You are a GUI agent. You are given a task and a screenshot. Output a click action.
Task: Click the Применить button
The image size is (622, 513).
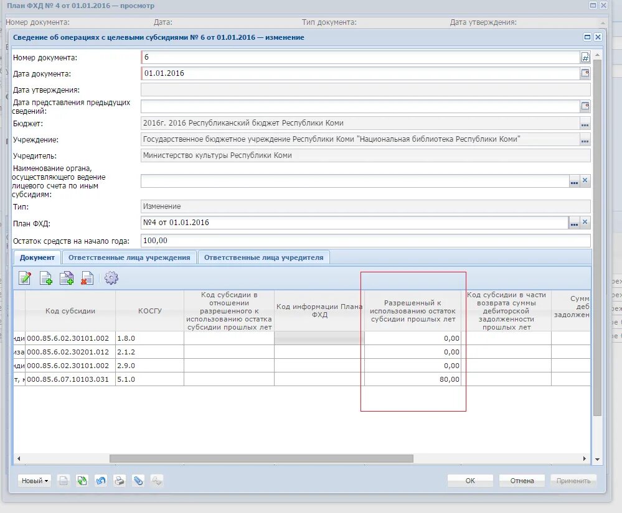(x=573, y=481)
